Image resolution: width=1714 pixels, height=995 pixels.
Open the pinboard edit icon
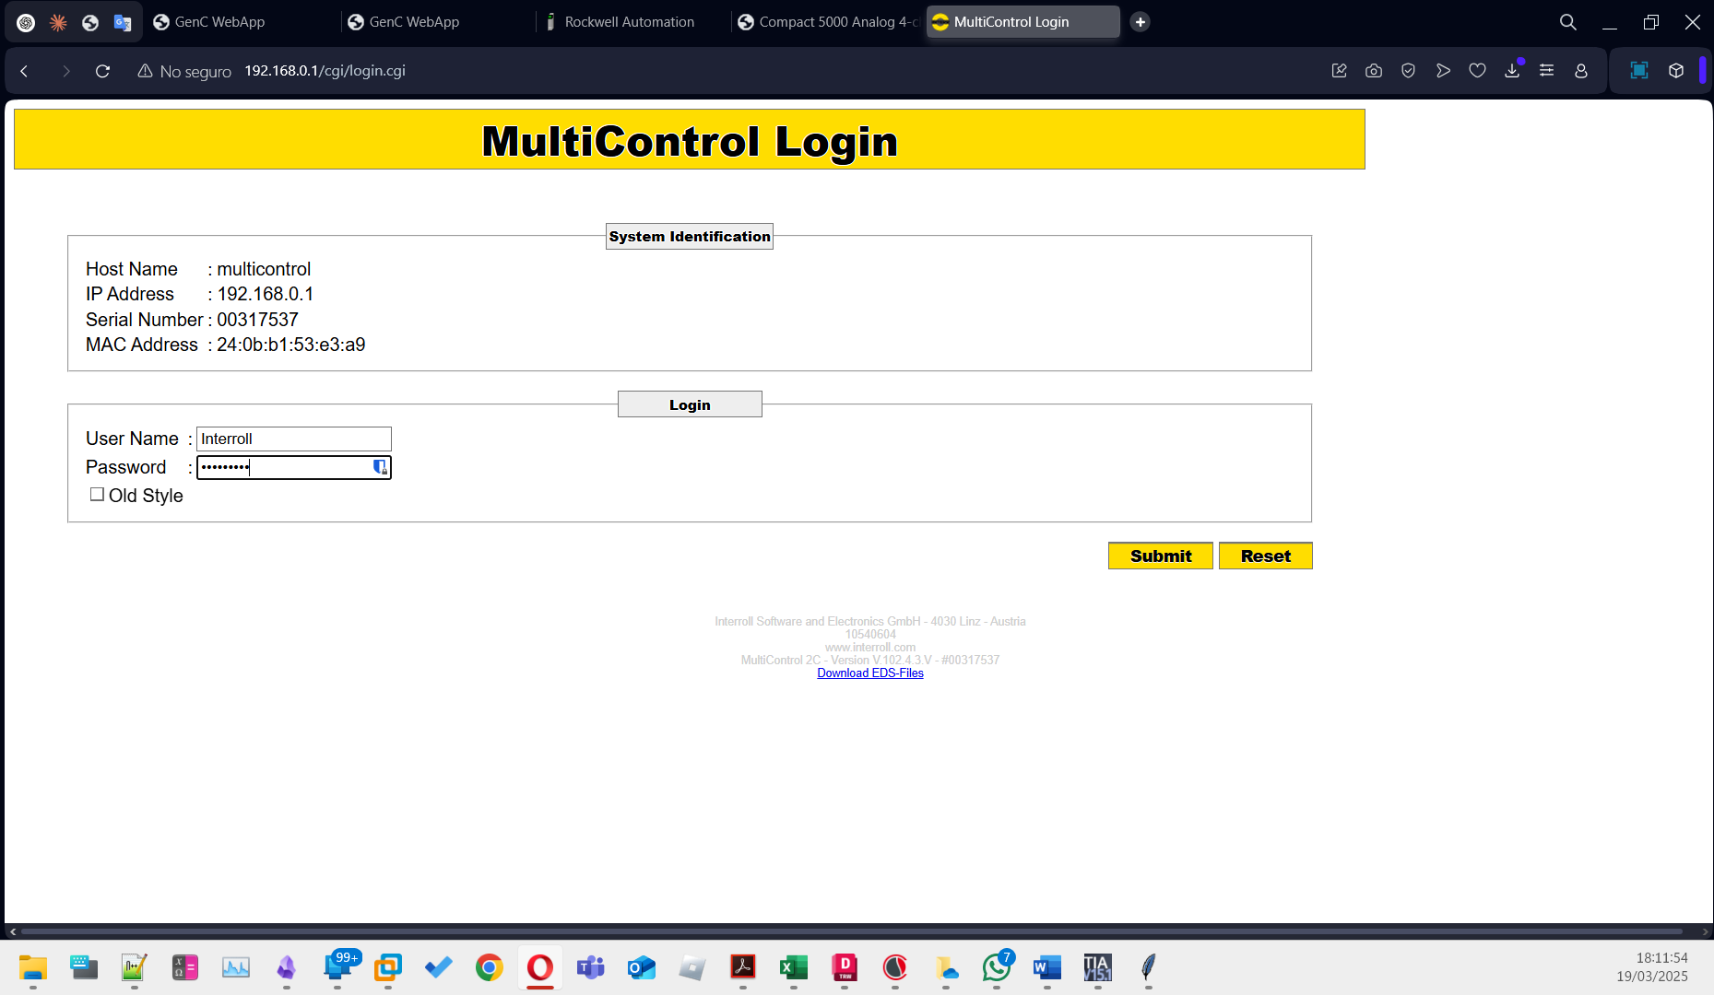1340,71
